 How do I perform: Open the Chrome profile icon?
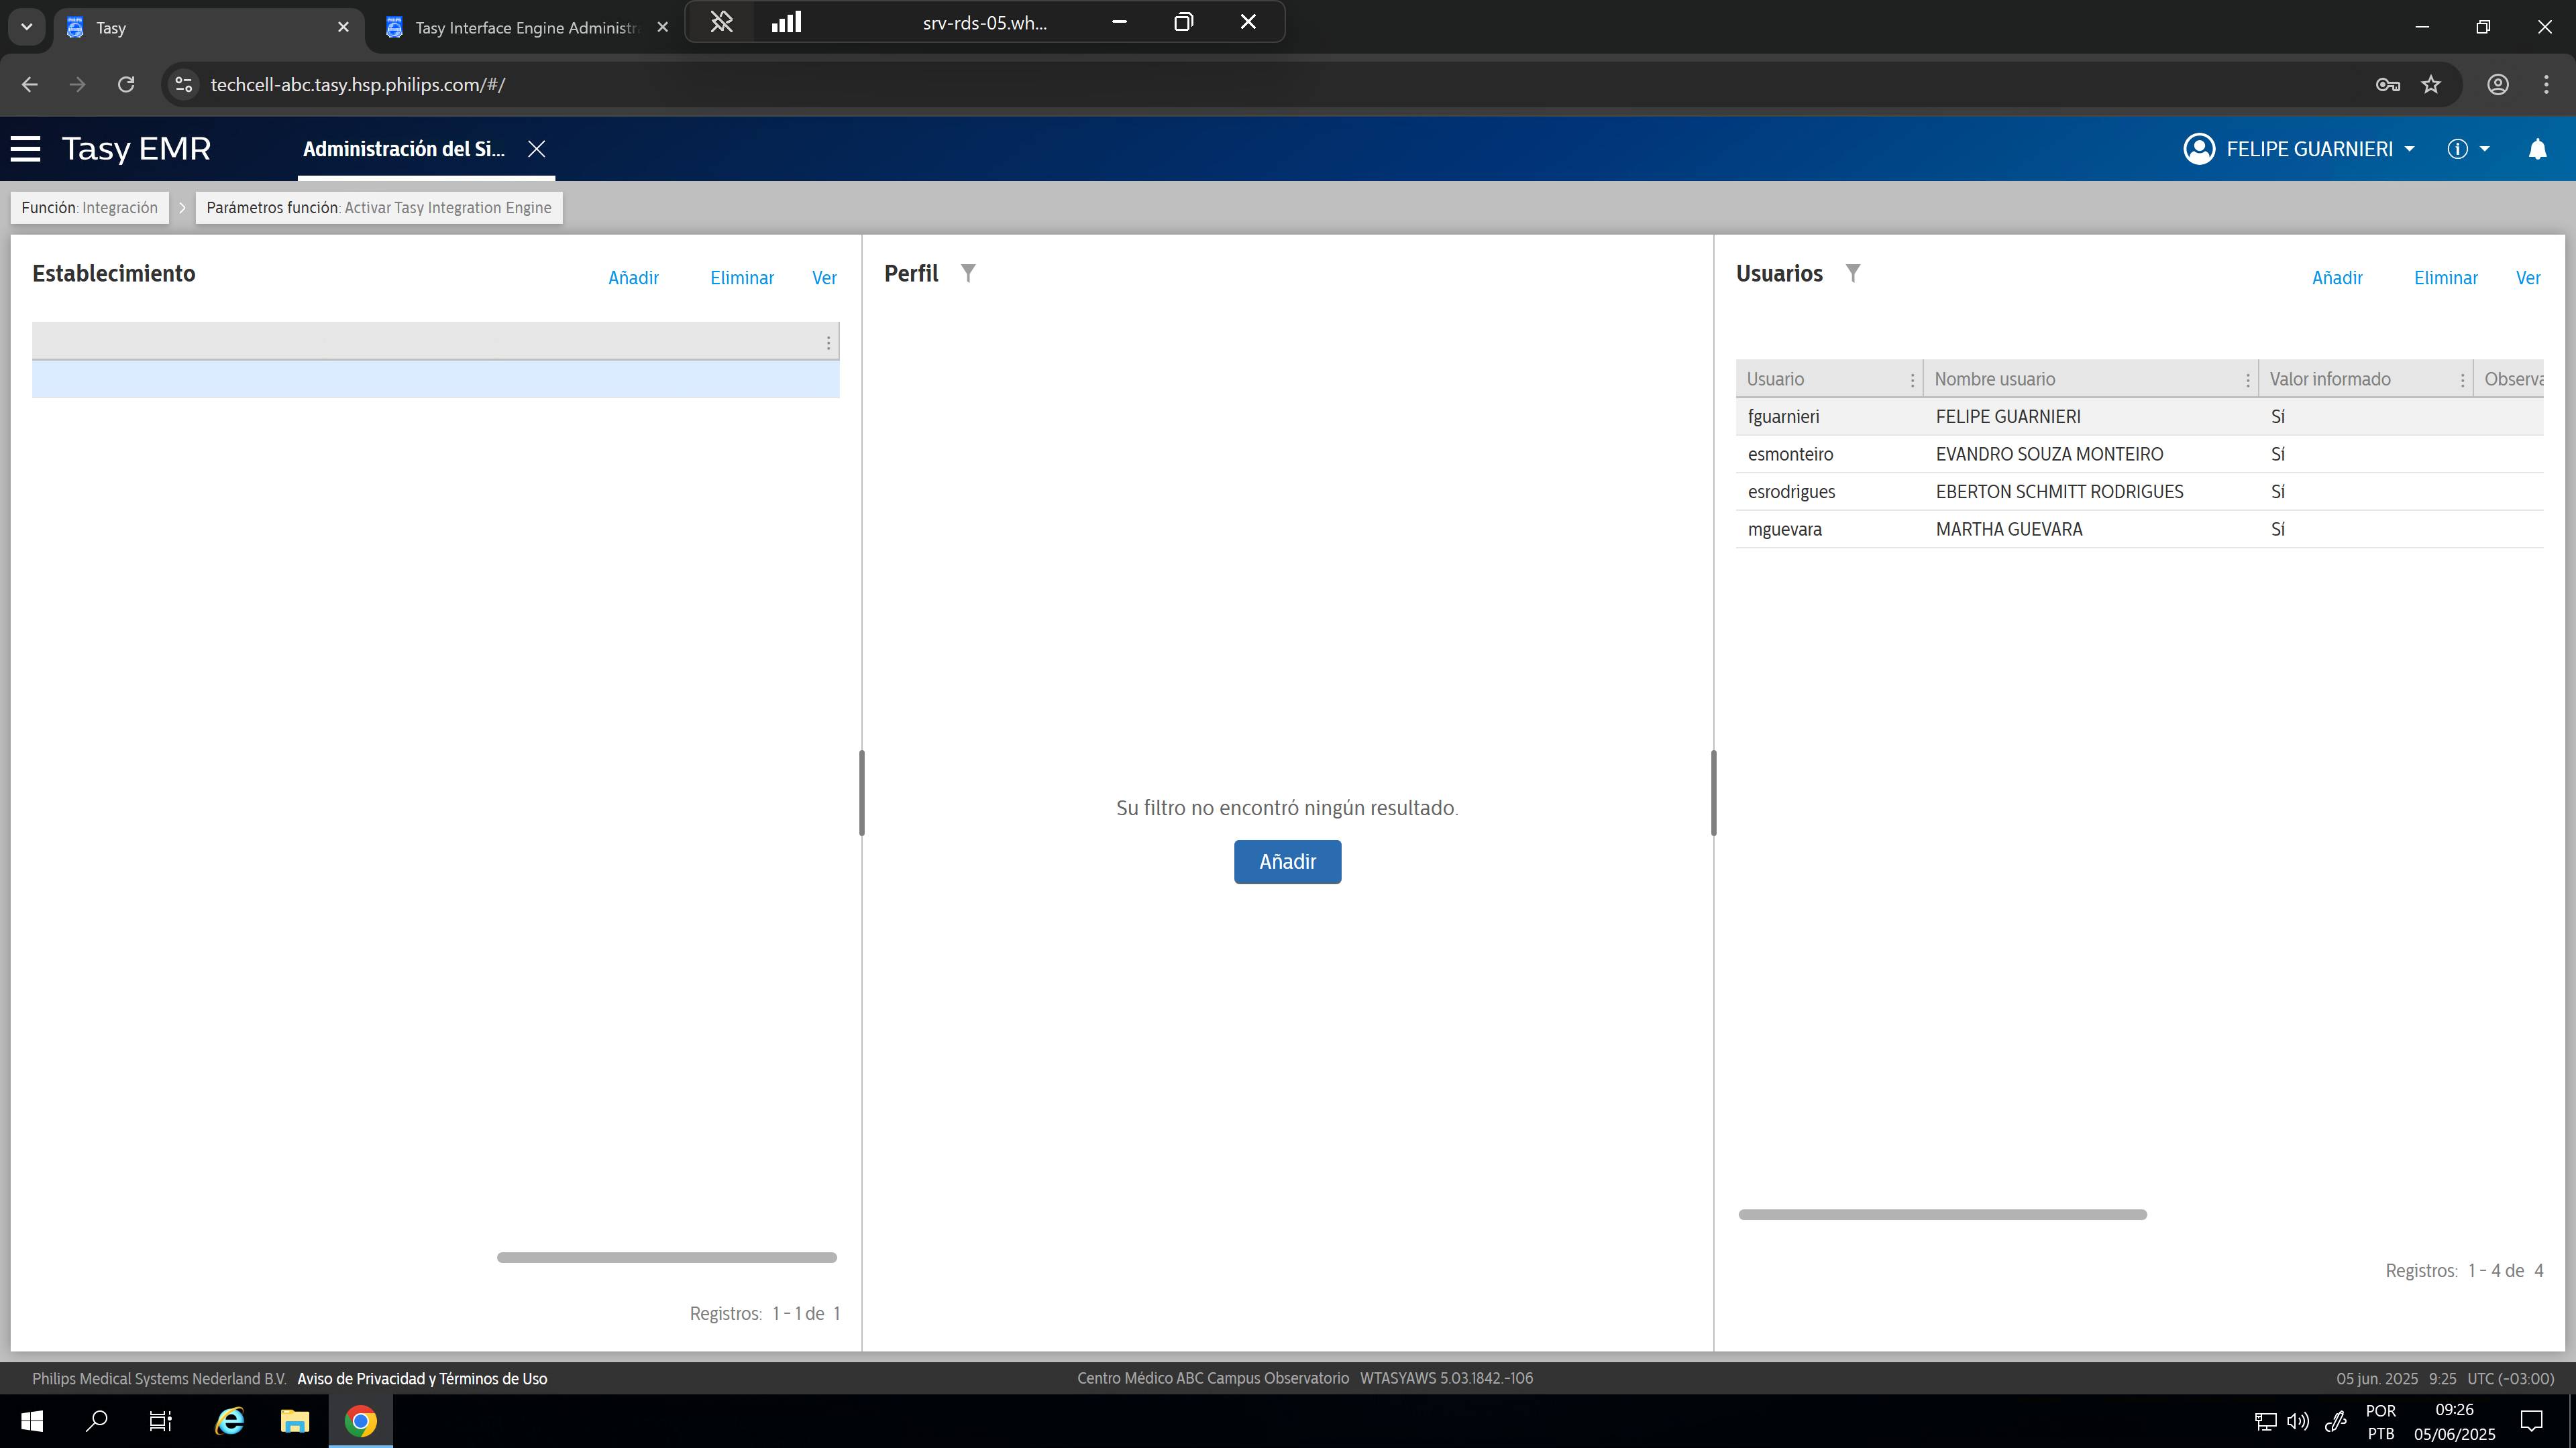pos(2498,85)
